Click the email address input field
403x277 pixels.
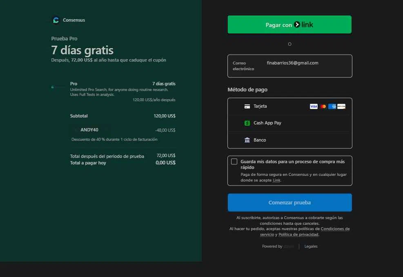click(x=289, y=66)
